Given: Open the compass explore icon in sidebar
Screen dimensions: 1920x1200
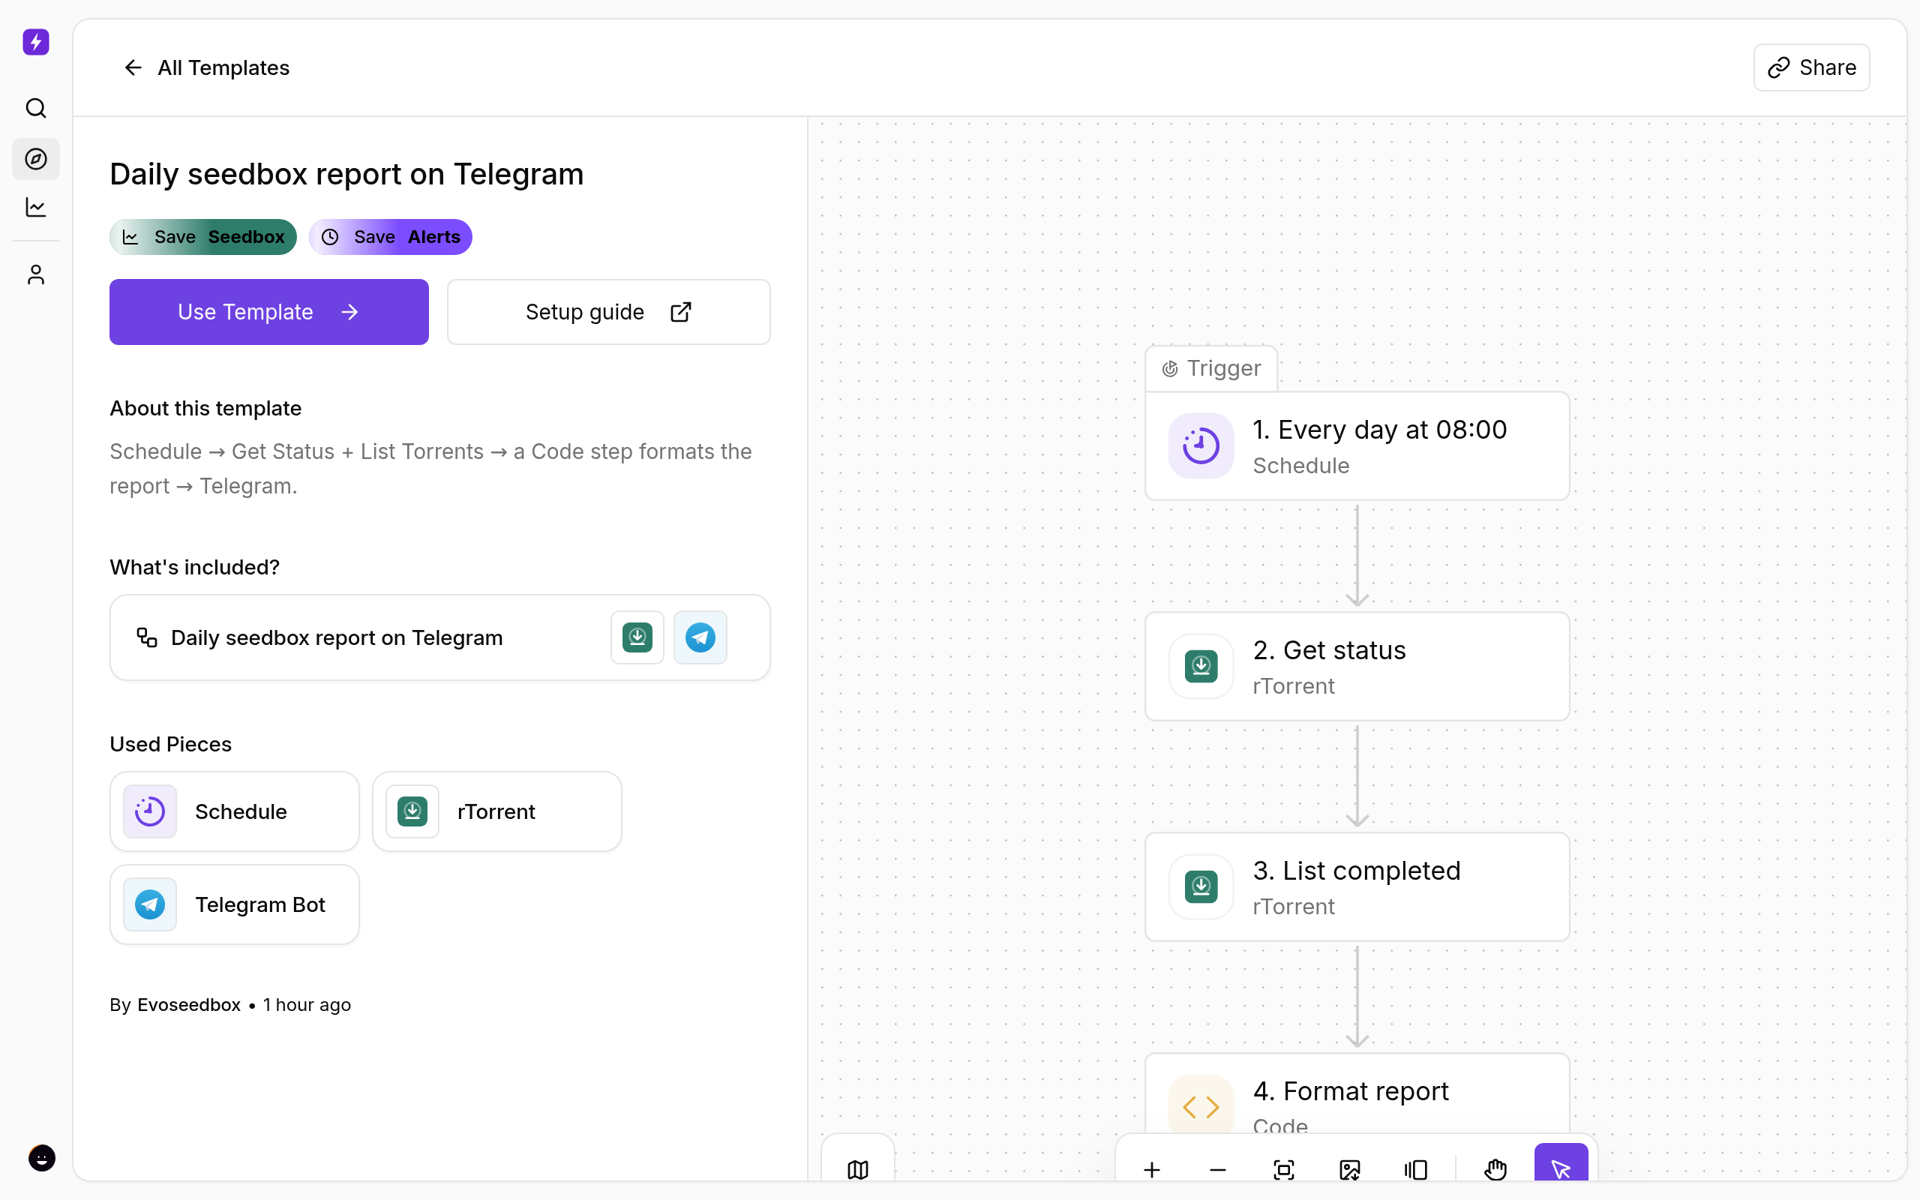Looking at the screenshot, I should (36, 159).
